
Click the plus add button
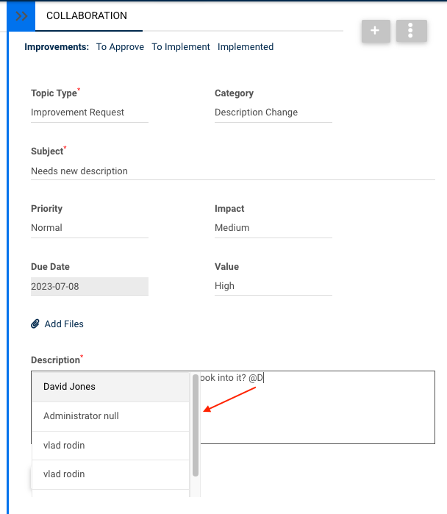click(x=376, y=31)
